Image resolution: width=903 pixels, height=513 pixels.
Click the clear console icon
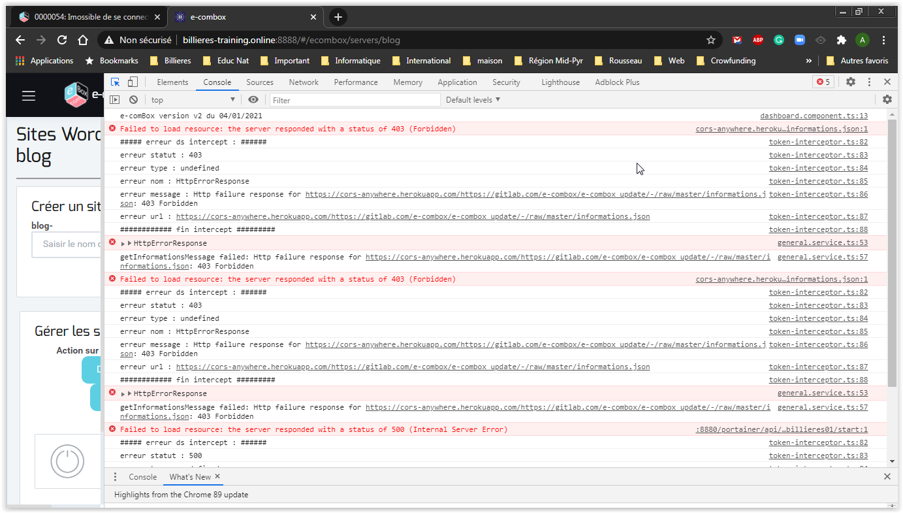133,100
